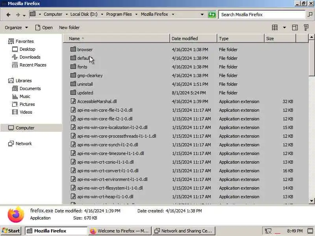Open Recent Places in Favorites
The width and height of the screenshot is (315, 236).
point(29,65)
